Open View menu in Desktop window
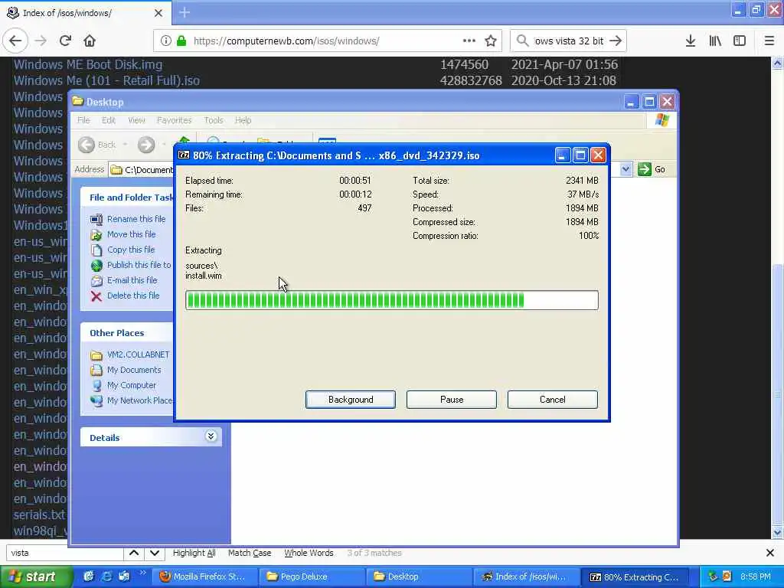The height and width of the screenshot is (588, 784). point(136,120)
